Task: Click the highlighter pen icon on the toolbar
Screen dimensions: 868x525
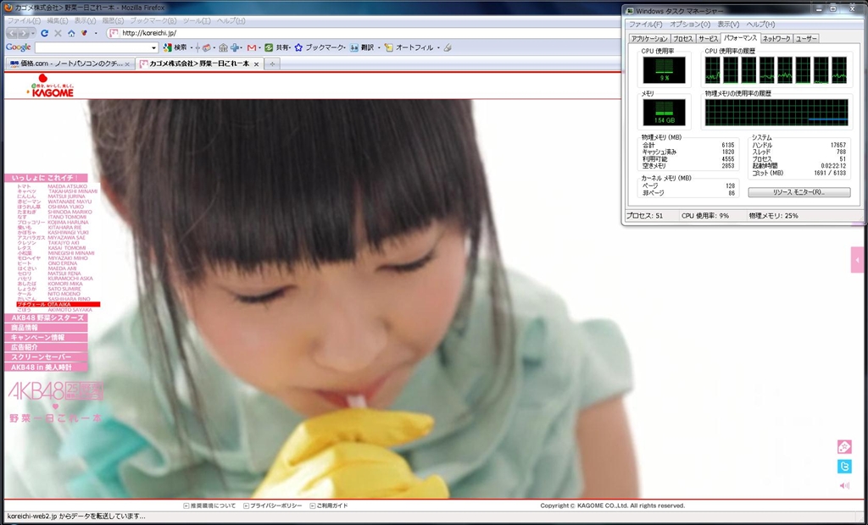Action: pyautogui.click(x=448, y=47)
